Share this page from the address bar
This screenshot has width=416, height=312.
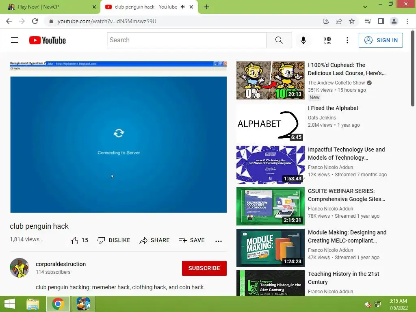(x=339, y=21)
